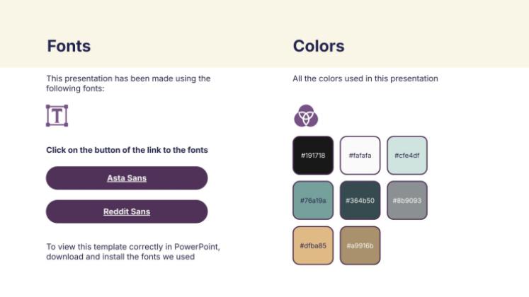The height and width of the screenshot is (297, 529).
Task: Click the overlapping color circles icon
Action: click(306, 115)
